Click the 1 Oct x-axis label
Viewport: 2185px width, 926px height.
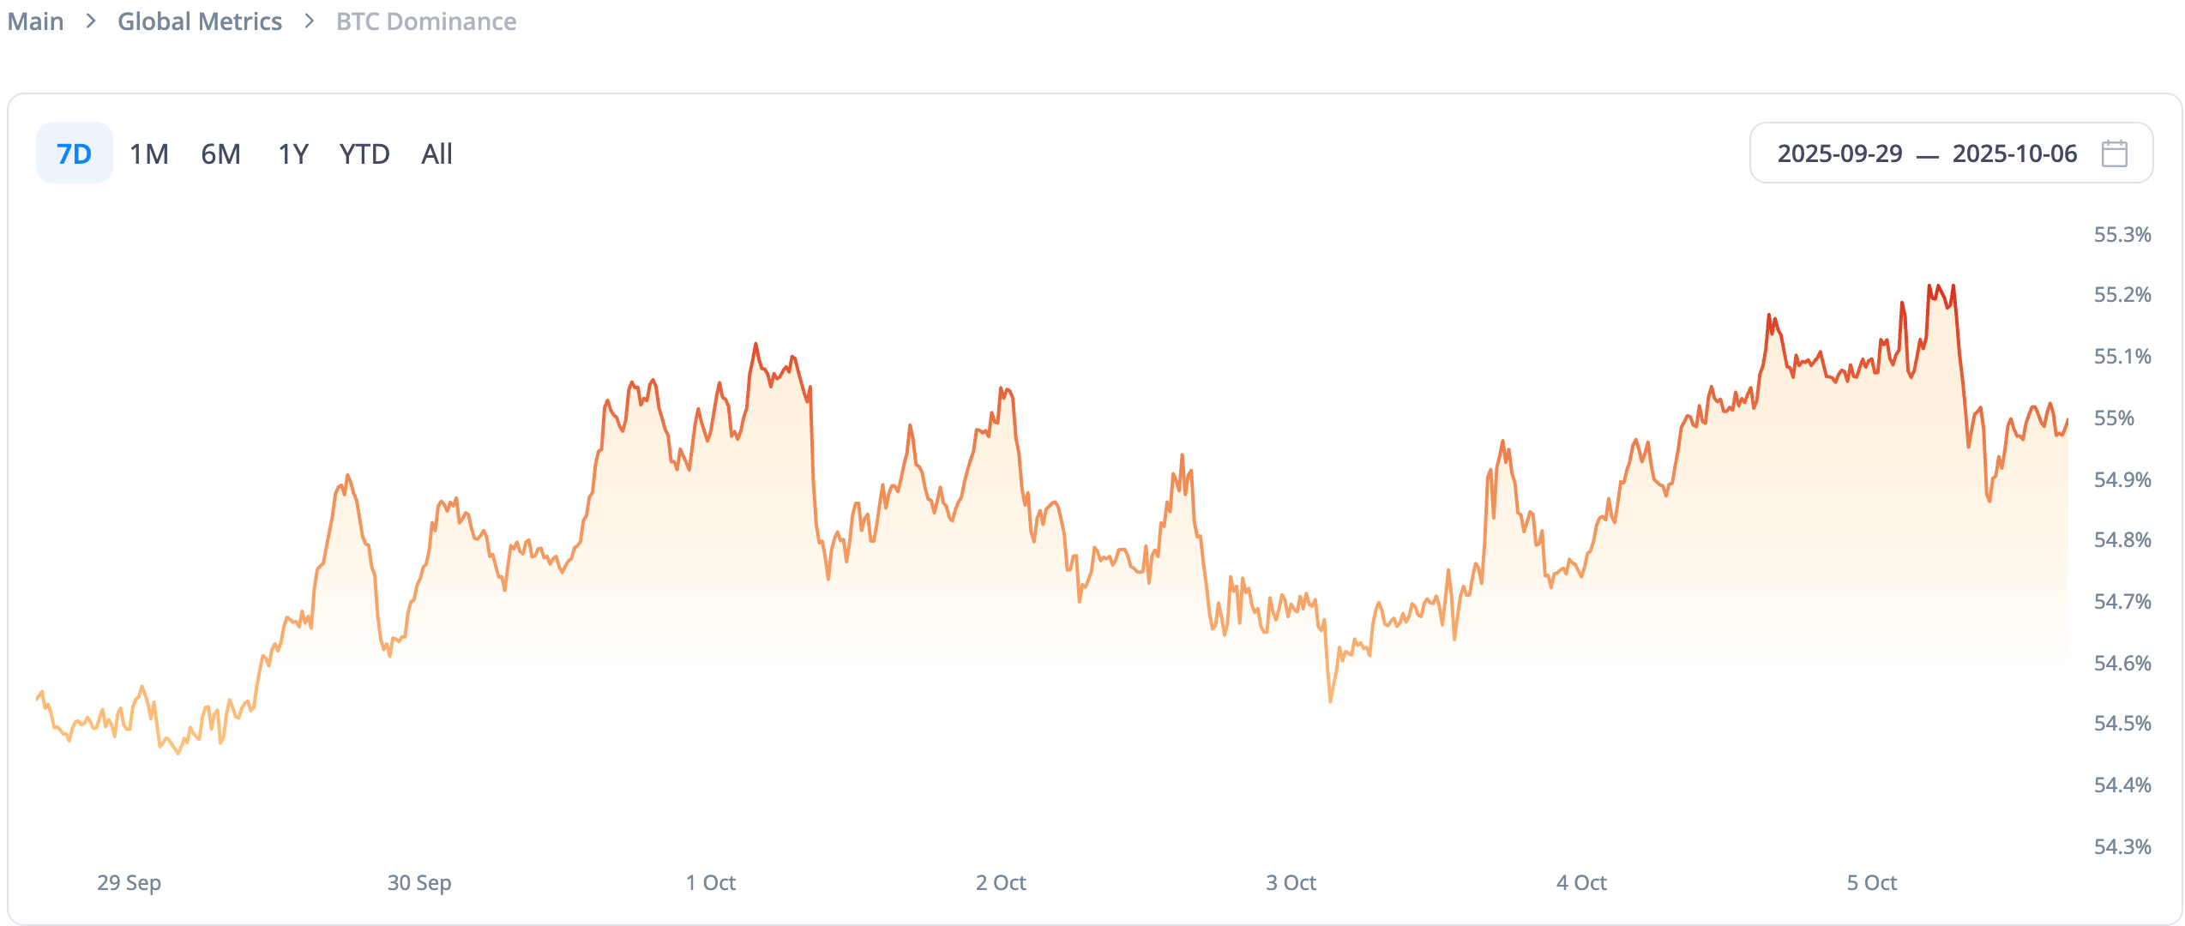(x=710, y=882)
